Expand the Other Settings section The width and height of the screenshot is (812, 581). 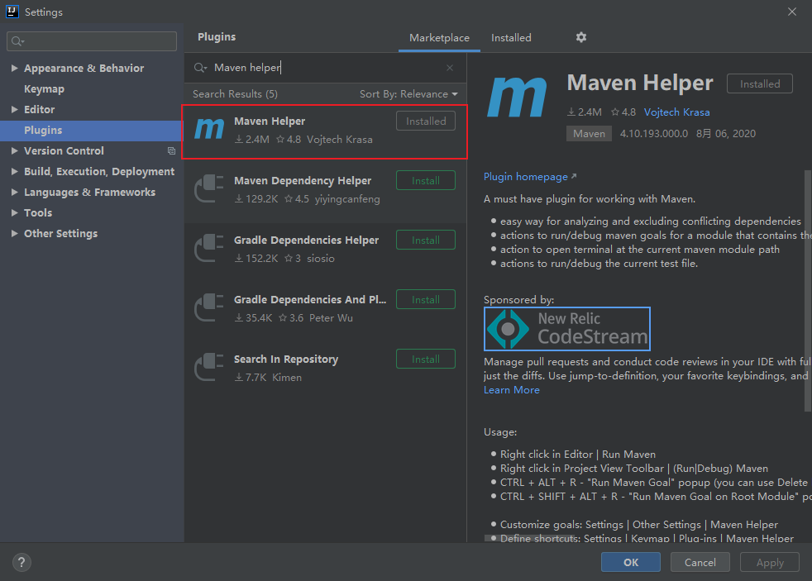click(15, 233)
